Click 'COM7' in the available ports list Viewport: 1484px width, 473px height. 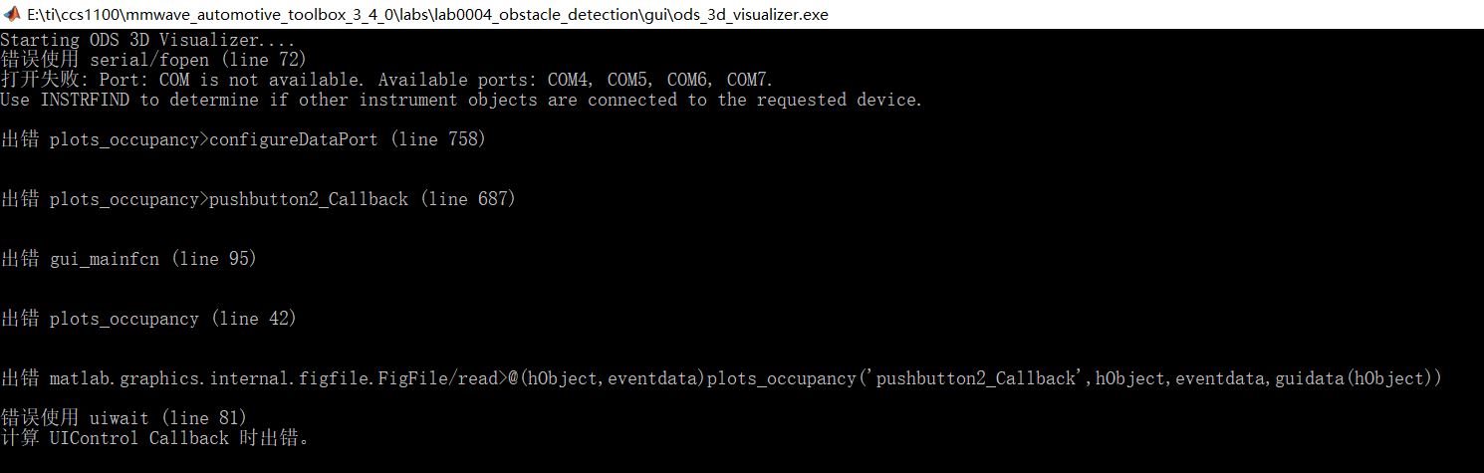coord(749,81)
